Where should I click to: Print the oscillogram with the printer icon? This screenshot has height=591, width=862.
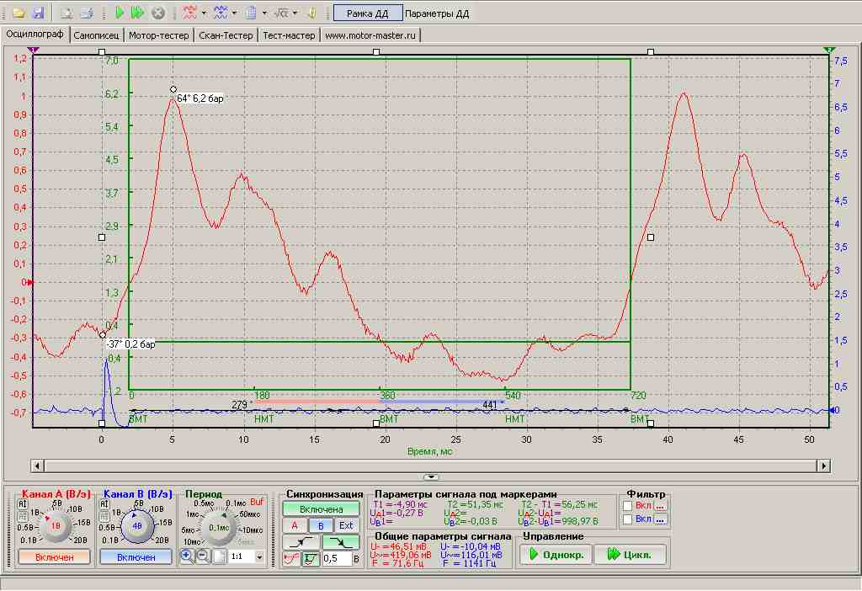[x=87, y=13]
